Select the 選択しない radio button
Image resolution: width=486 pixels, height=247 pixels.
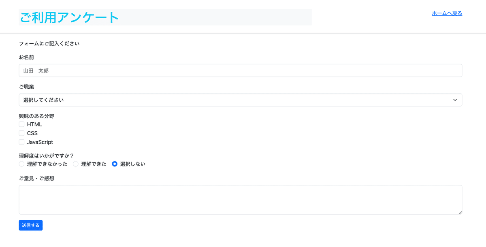point(115,164)
